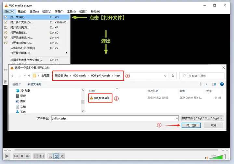The height and width of the screenshot is (164, 234).
Task: Open dialog help question icon
Action: (222, 84)
